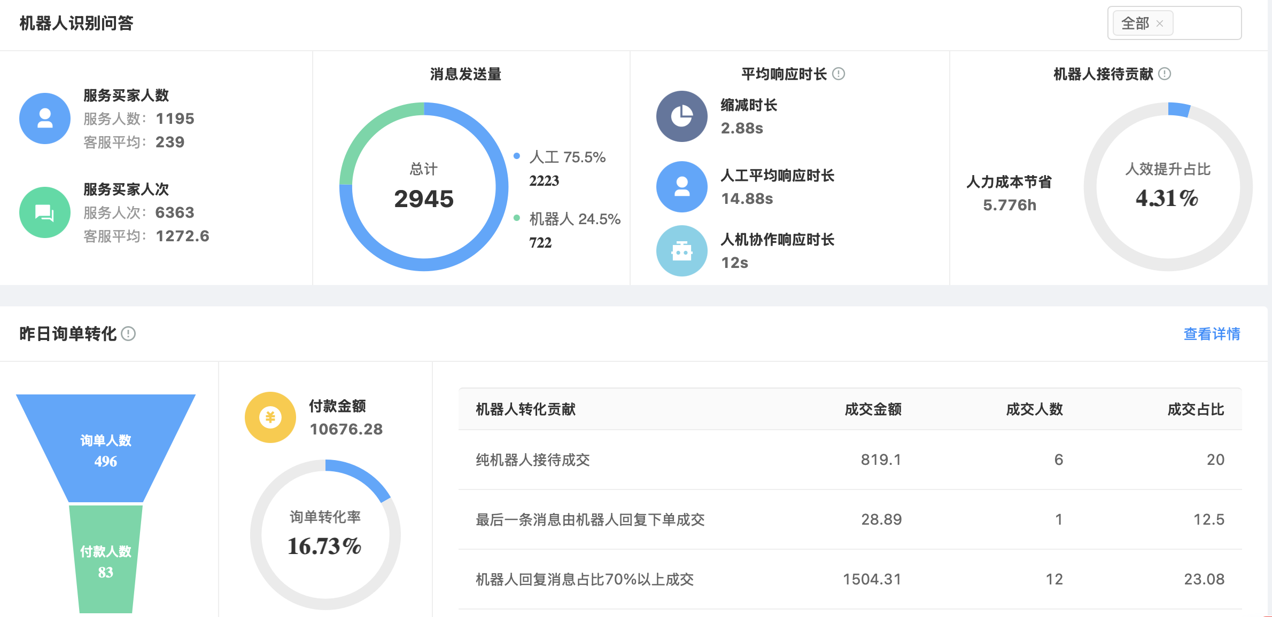The width and height of the screenshot is (1272, 617).
Task: Open the info tooltip beside 昨日询单转化
Action: pos(127,334)
